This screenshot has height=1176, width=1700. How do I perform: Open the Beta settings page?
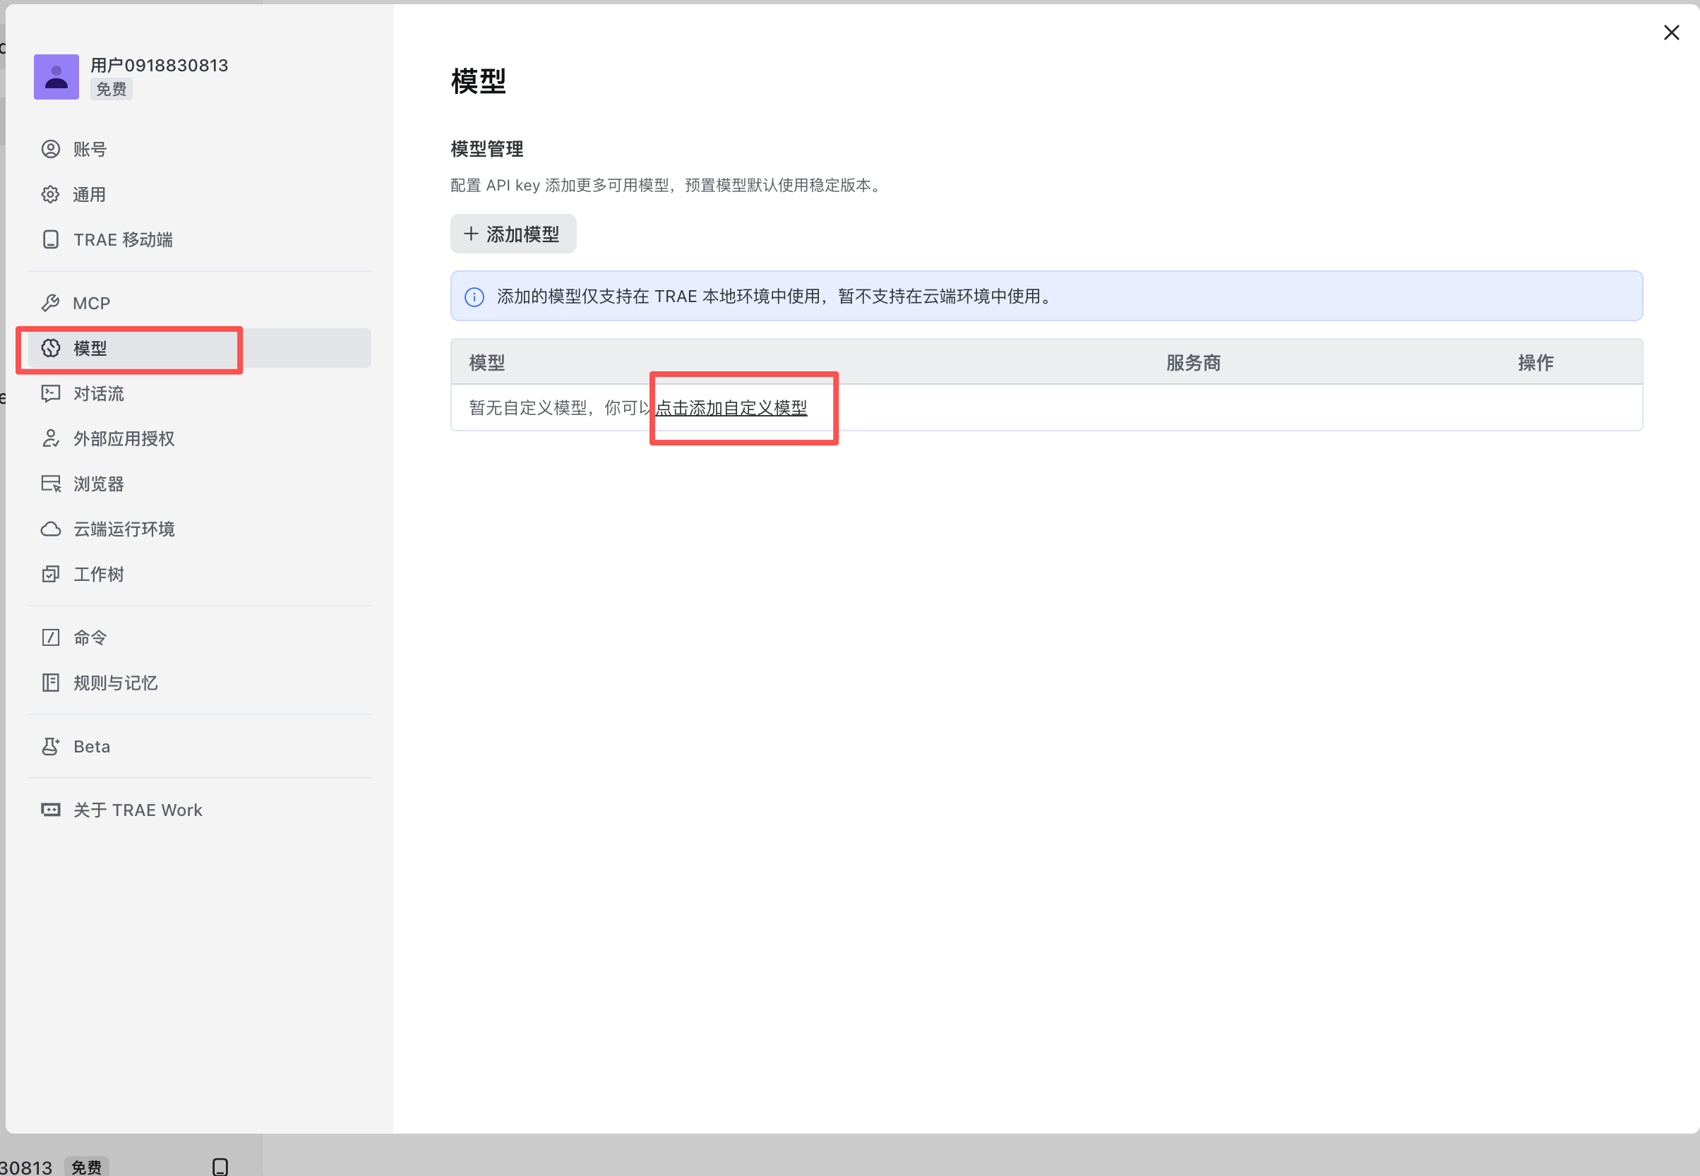[x=199, y=746]
